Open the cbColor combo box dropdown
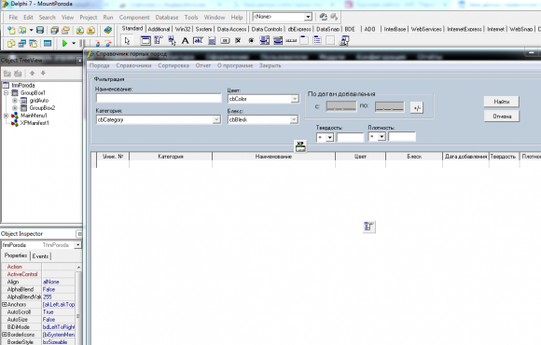 [x=295, y=99]
